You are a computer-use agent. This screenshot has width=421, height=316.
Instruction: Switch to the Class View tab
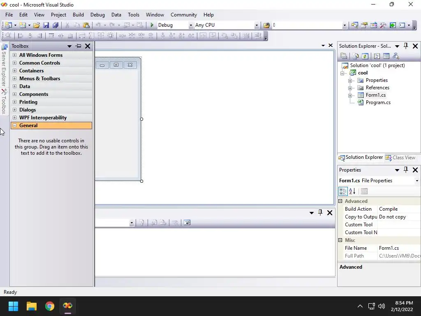pyautogui.click(x=400, y=158)
